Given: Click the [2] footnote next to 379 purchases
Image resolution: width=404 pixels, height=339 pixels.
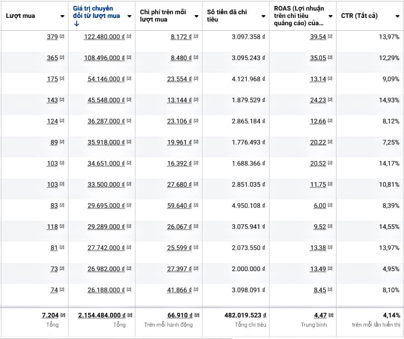Looking at the screenshot, I should click(x=62, y=36).
